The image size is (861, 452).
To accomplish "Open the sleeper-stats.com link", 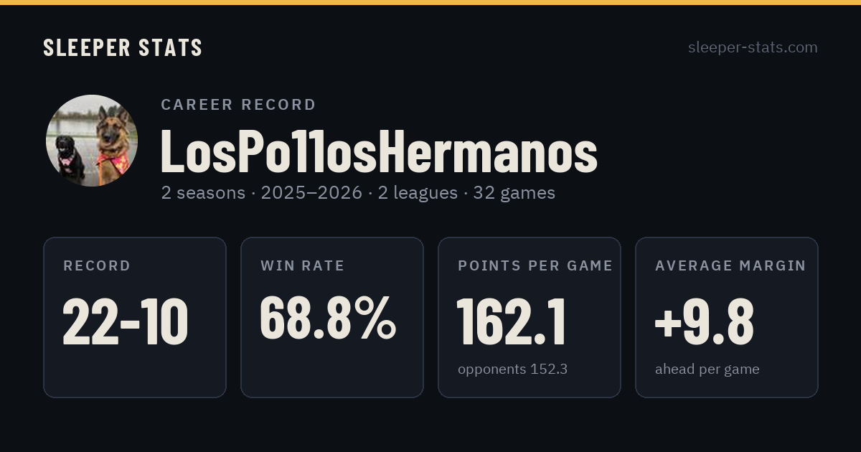I will click(x=753, y=47).
